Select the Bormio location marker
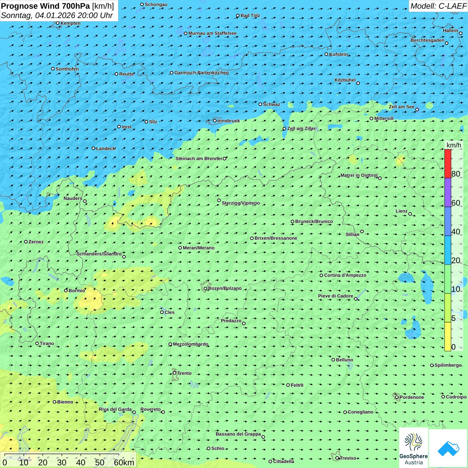Viewport: 468px width, 468px height. pyautogui.click(x=66, y=290)
